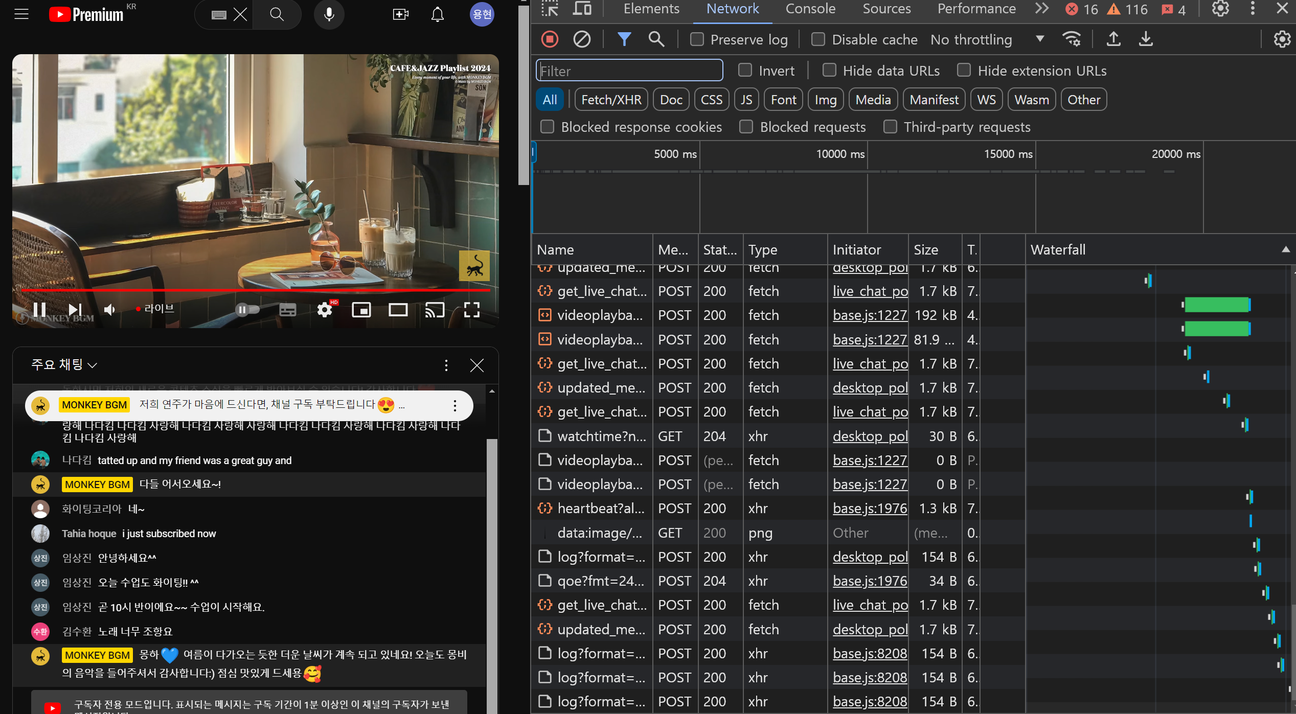The image size is (1296, 714).
Task: Show more DevTools tabs chevron
Action: [x=1042, y=9]
